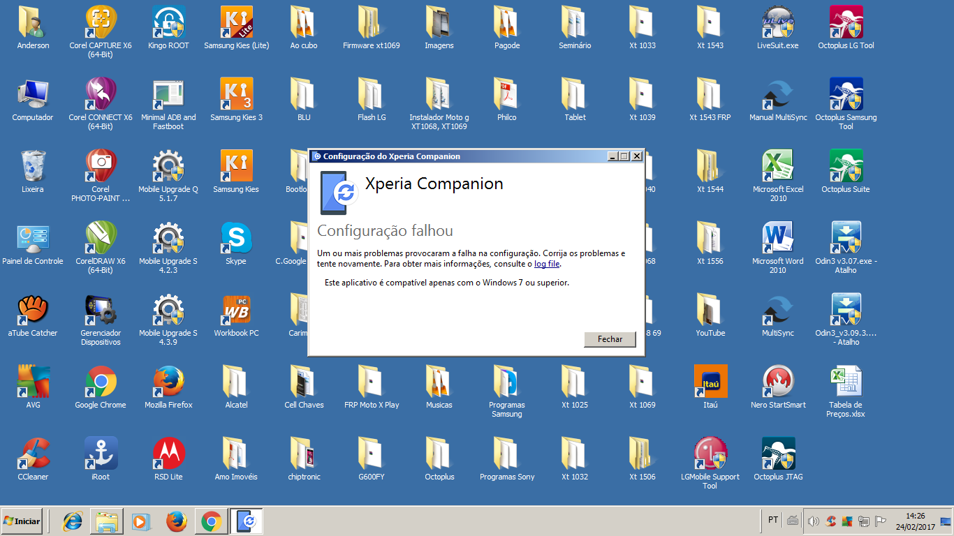Select the Tabela de Preços.xlsx file
This screenshot has width=954, height=536.
(x=846, y=381)
